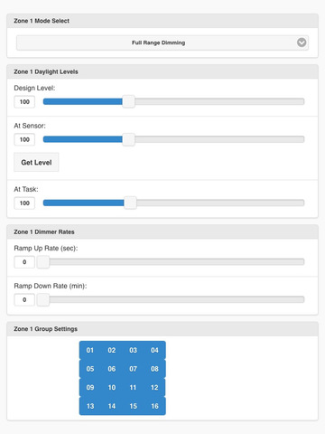
Task: Toggle group 01 in Group Settings
Action: [90, 350]
